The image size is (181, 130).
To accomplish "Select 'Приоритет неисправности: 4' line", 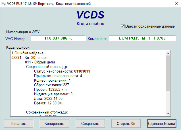I will 58,76.
